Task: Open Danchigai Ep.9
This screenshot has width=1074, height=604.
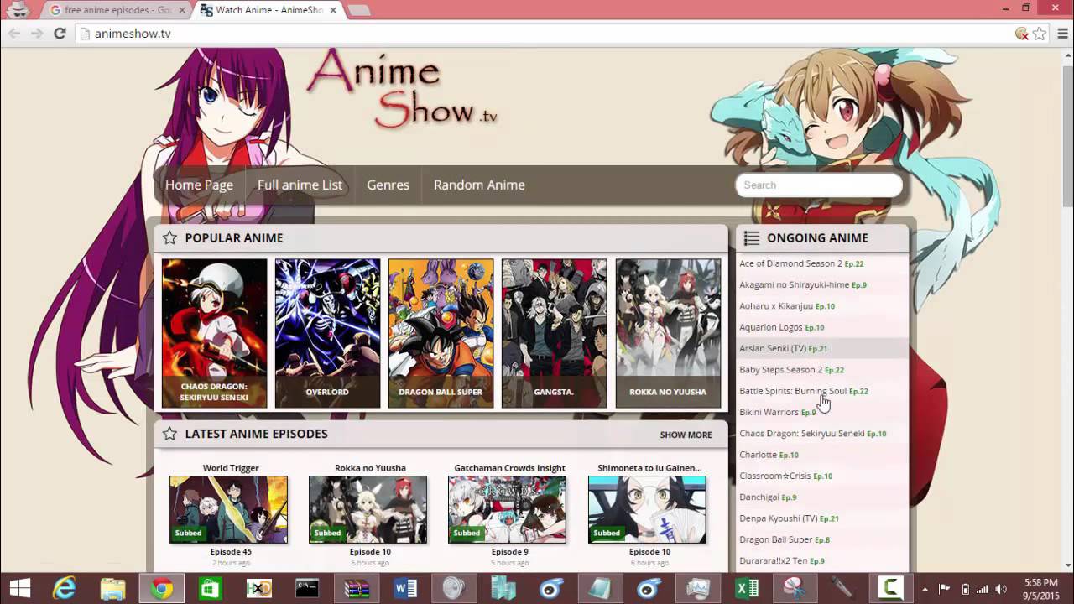Action: tap(822, 497)
